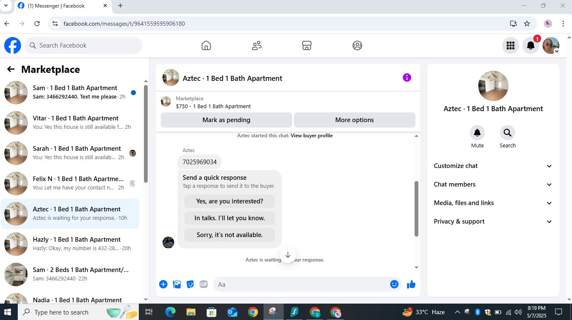Screen dimensions: 572x320
Task: Click the browser address bar URL
Action: click(x=124, y=24)
